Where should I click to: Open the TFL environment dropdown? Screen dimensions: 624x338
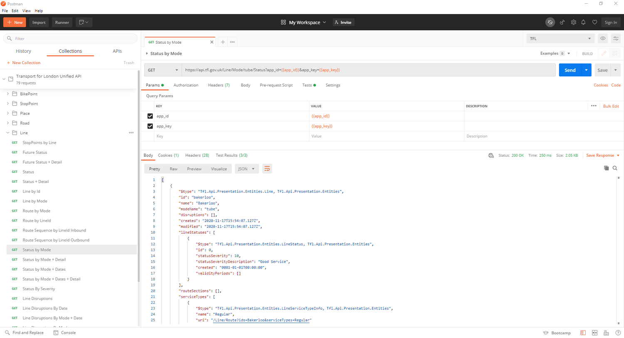(x=560, y=38)
